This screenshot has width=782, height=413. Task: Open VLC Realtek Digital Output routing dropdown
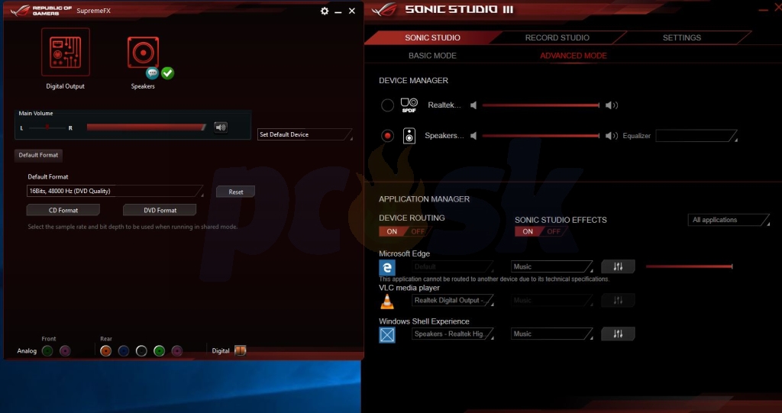[453, 300]
